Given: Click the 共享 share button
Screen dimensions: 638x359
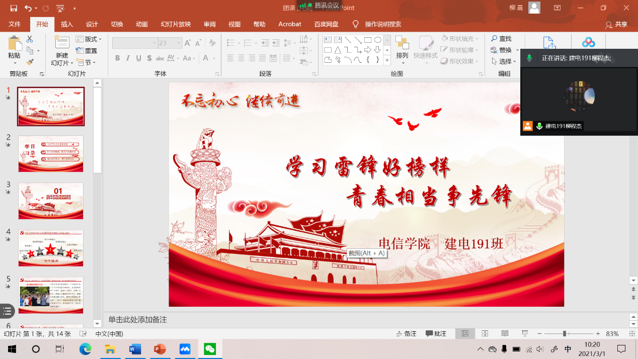Looking at the screenshot, I should pos(617,24).
